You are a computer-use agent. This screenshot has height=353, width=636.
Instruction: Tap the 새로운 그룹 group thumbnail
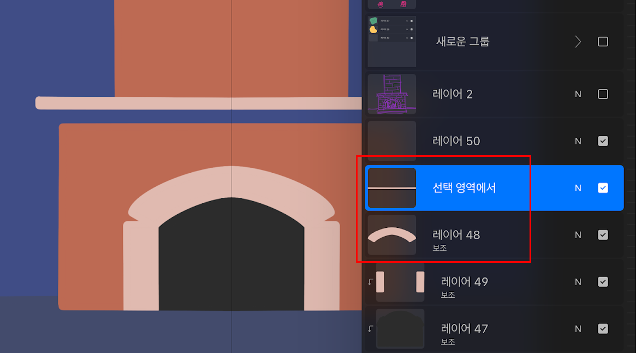click(391, 42)
